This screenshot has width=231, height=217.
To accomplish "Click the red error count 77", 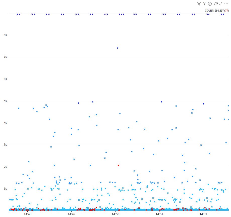I will coord(226,11).
